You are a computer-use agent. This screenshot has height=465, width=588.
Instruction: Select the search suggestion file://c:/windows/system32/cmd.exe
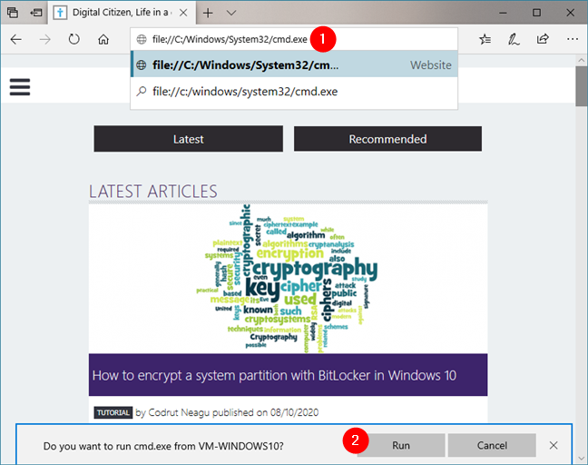[294, 91]
